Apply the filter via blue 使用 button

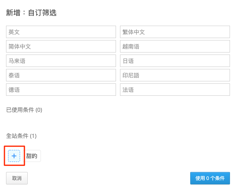210,178
